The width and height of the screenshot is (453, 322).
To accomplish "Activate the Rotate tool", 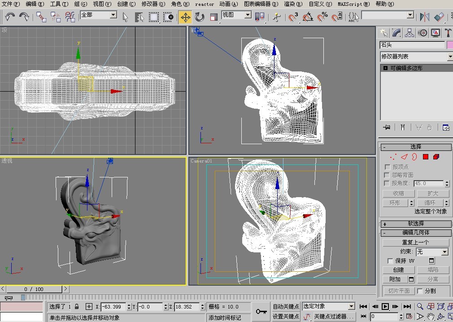I will coord(200,17).
